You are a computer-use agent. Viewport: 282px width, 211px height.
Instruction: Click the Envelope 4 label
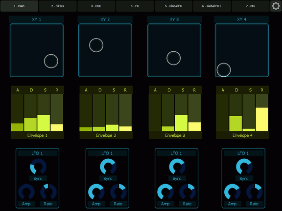coord(242,135)
